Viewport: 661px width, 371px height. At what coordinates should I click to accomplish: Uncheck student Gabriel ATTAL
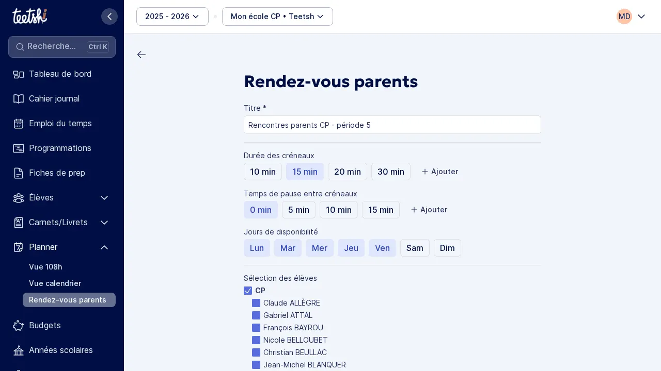[x=256, y=315]
